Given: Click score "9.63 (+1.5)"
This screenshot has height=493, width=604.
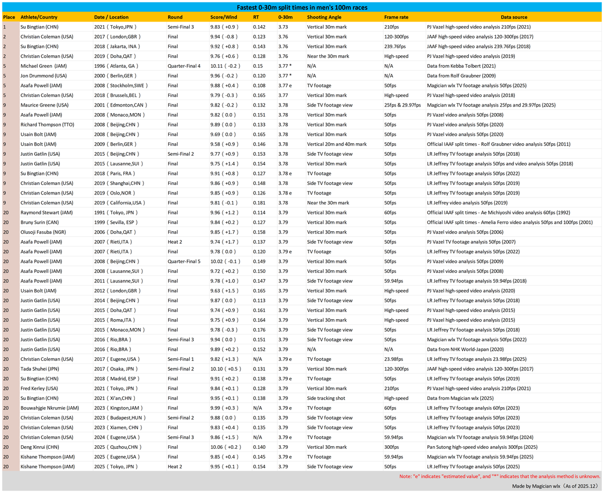Looking at the screenshot, I should [x=223, y=291].
